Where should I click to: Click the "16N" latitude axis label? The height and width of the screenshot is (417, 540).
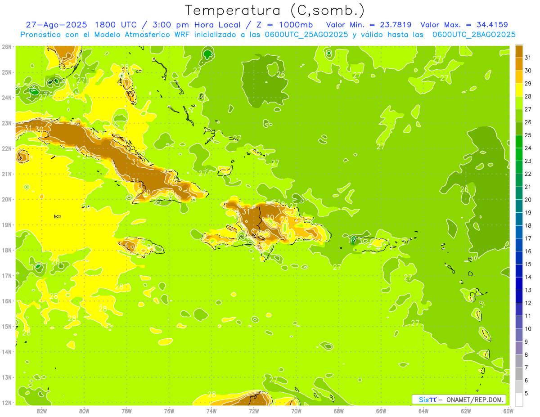pos(6,301)
